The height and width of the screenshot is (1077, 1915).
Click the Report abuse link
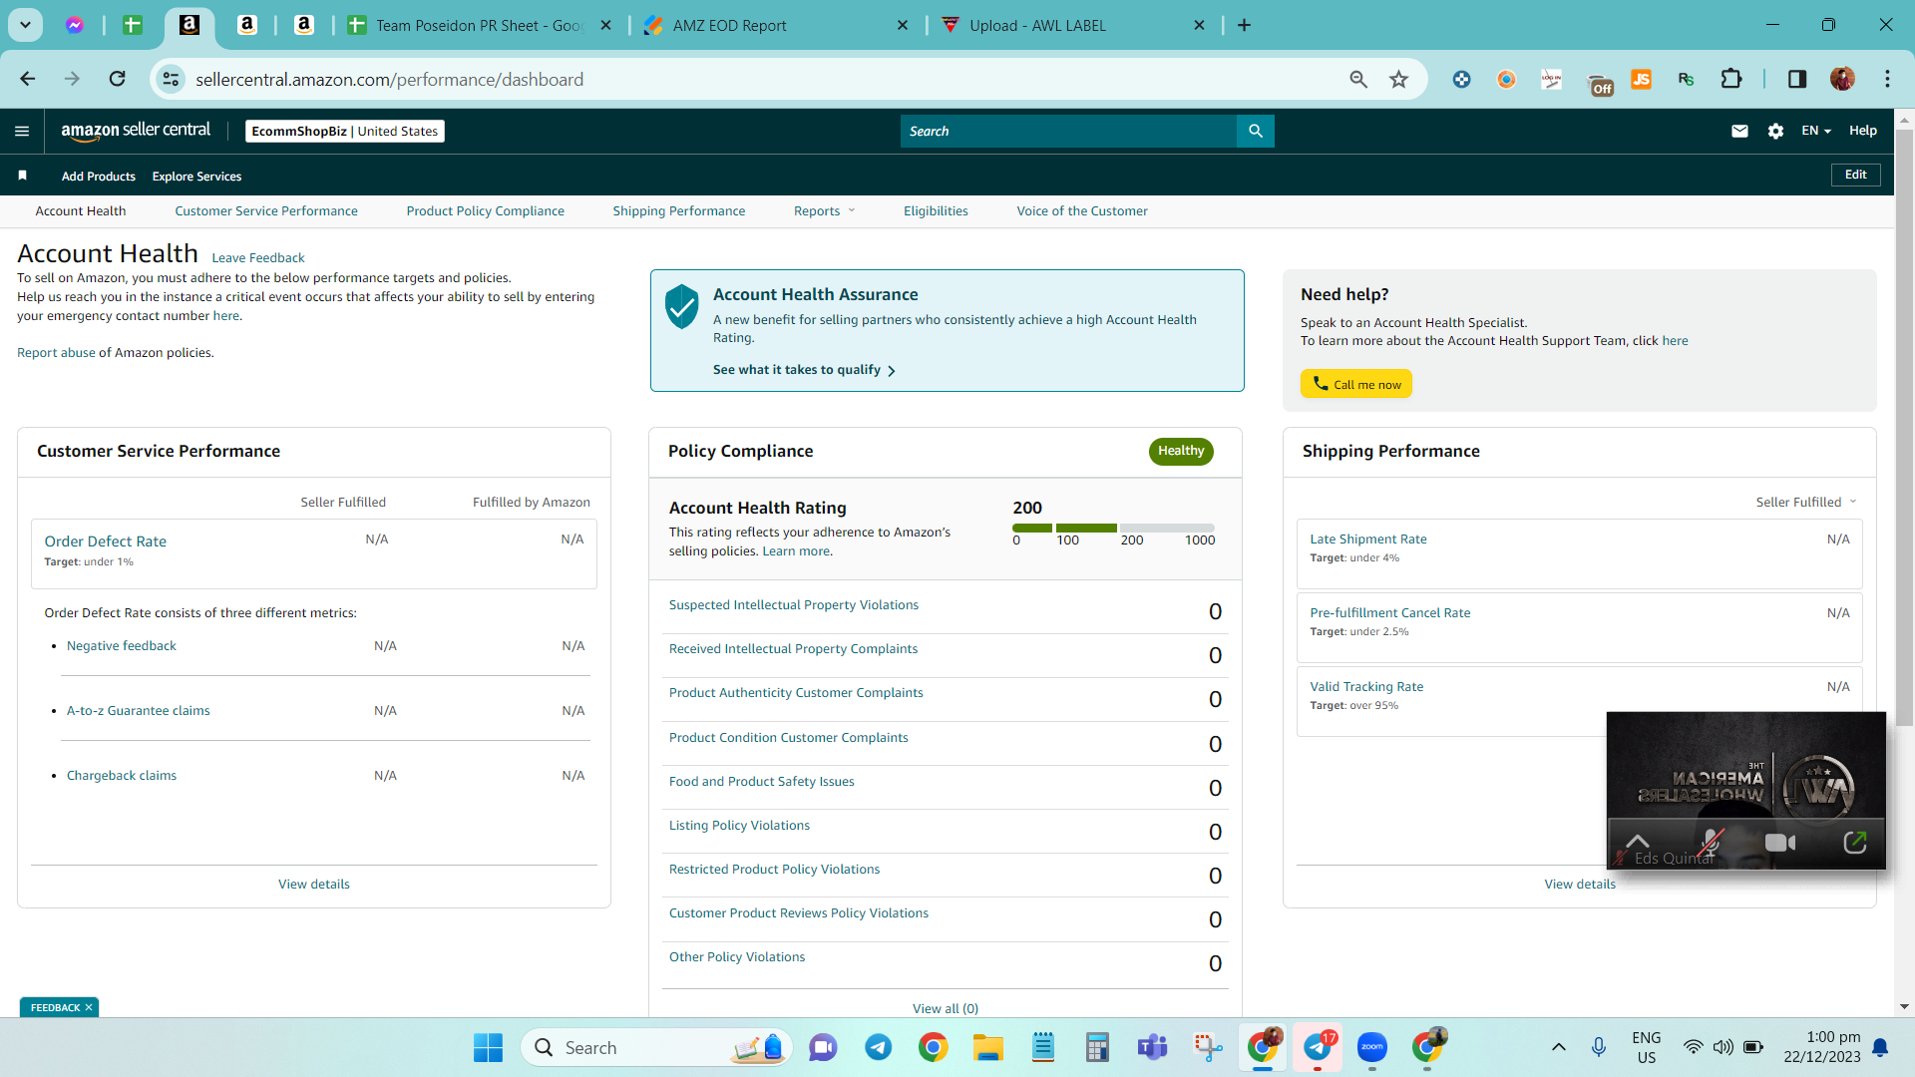tap(56, 352)
